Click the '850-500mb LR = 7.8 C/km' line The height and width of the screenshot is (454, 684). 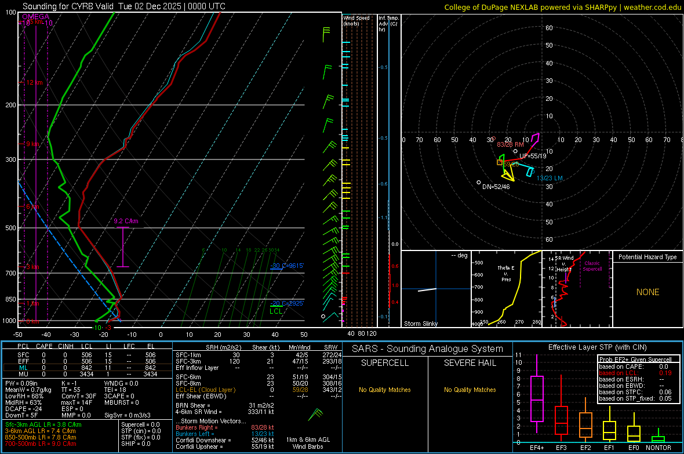(x=41, y=437)
